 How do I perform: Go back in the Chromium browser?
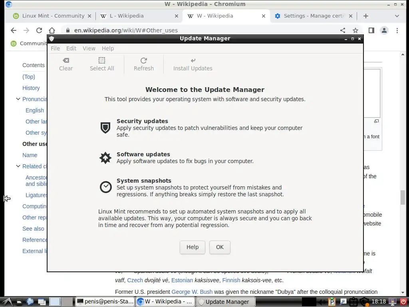pos(14,30)
